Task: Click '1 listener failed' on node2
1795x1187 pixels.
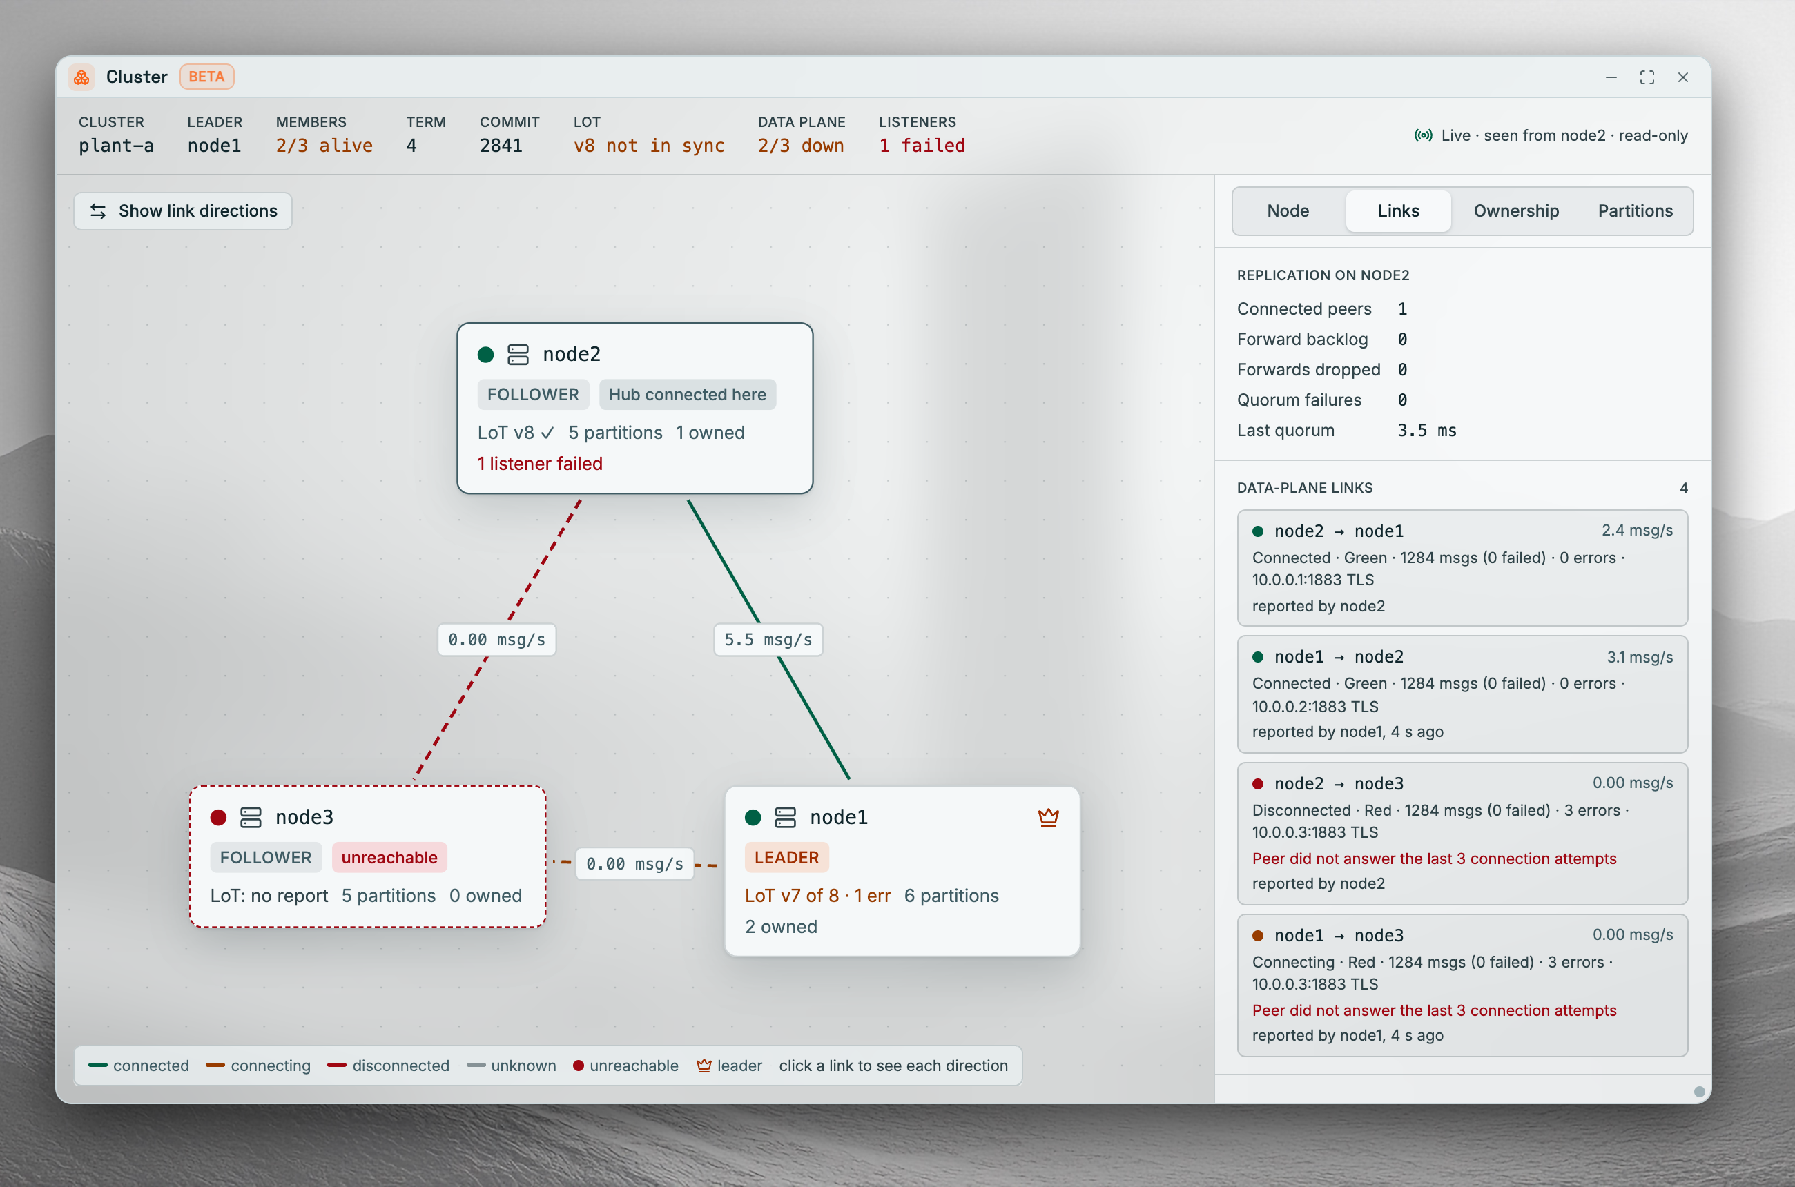Action: point(540,464)
